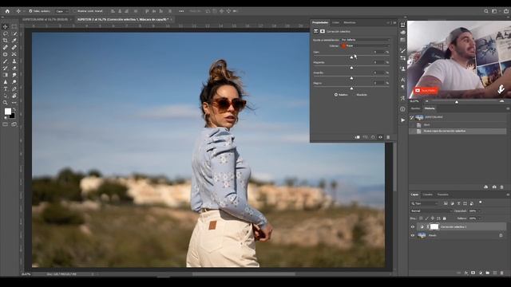Toggle adjustment visibility eye in Properties footer

click(380, 137)
